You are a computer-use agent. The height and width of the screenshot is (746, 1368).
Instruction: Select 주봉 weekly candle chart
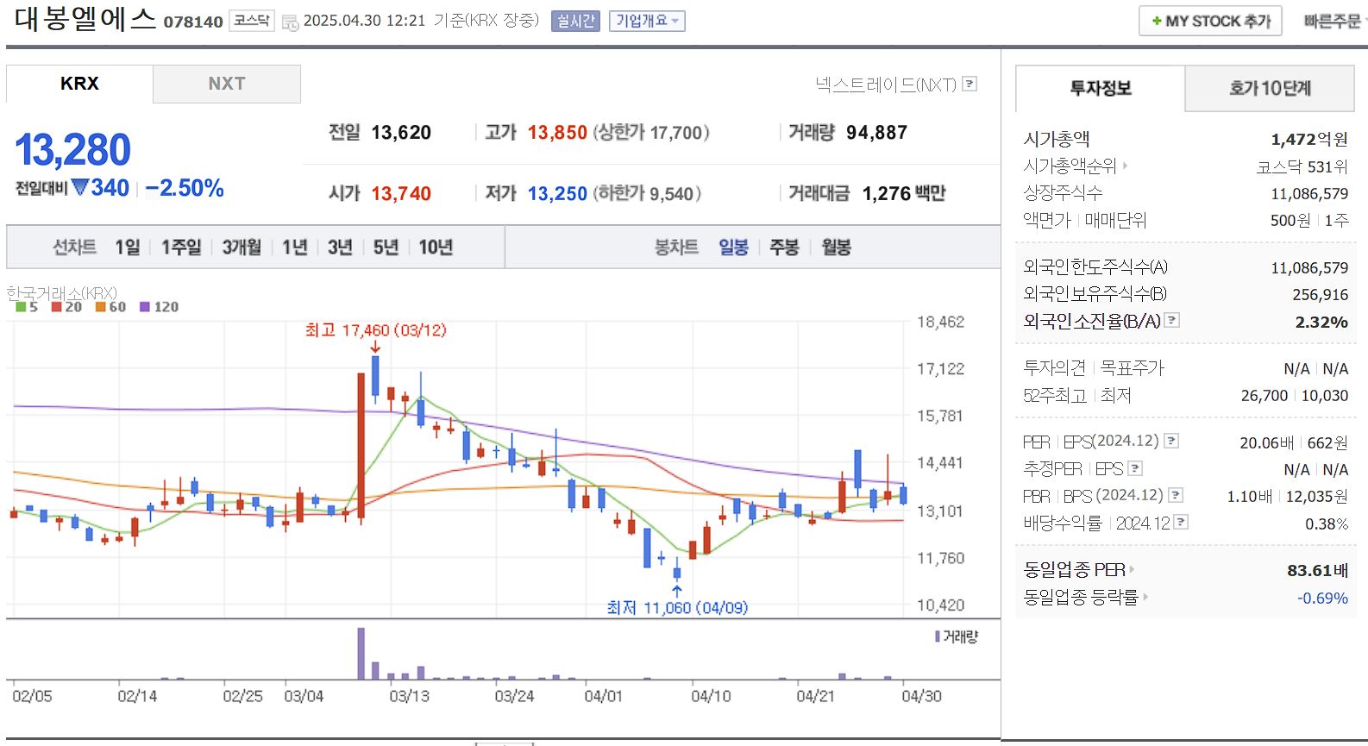pos(784,248)
